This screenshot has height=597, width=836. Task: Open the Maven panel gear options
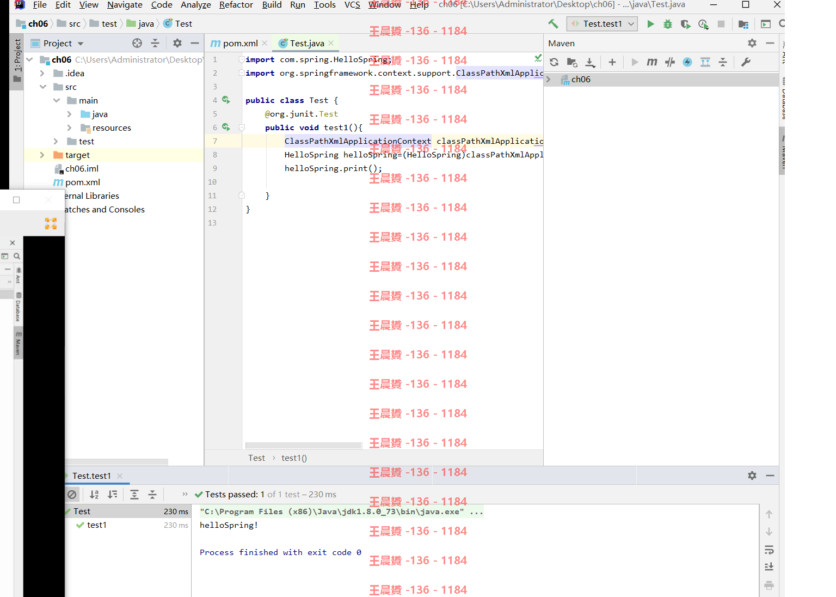[752, 43]
